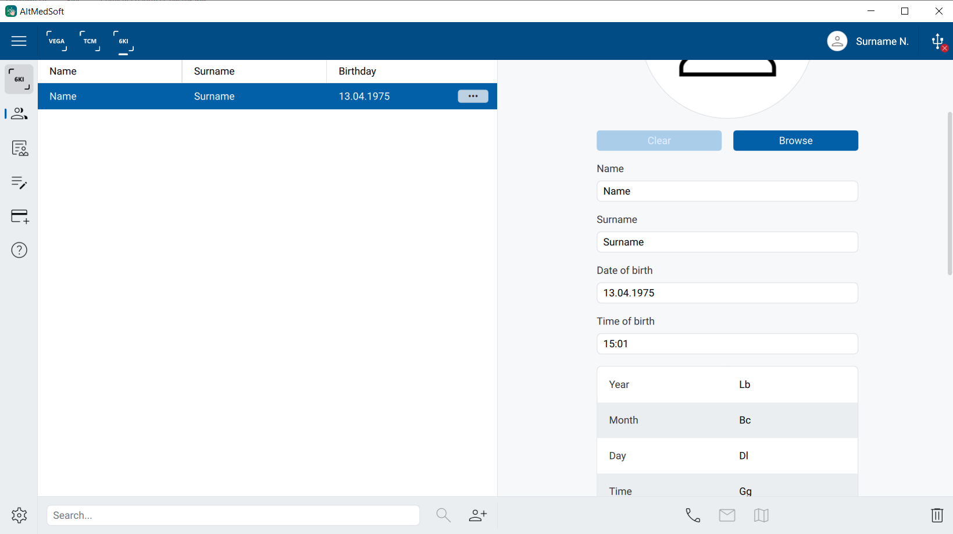
Task: Click the add new patient icon
Action: pyautogui.click(x=477, y=515)
